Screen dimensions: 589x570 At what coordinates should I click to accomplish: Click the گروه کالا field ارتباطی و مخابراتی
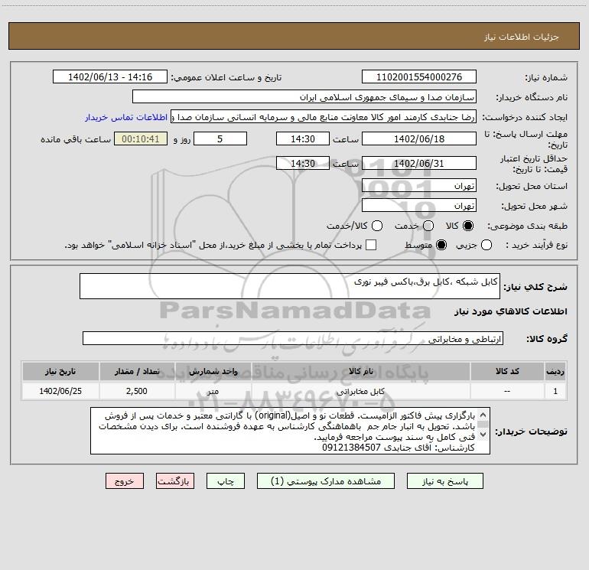293,338
